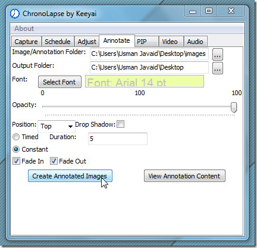The width and height of the screenshot is (257, 248).
Task: Open the Video tab
Action: click(170, 42)
